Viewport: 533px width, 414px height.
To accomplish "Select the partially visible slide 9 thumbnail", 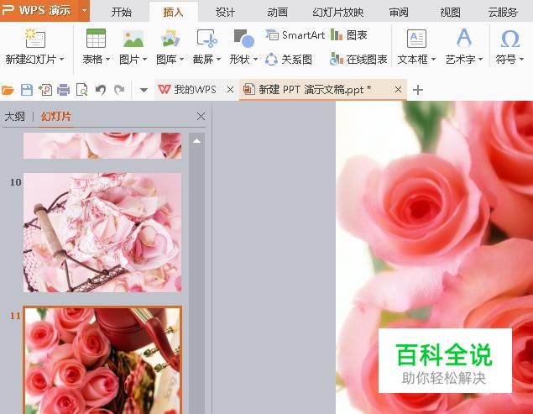I will (x=102, y=145).
